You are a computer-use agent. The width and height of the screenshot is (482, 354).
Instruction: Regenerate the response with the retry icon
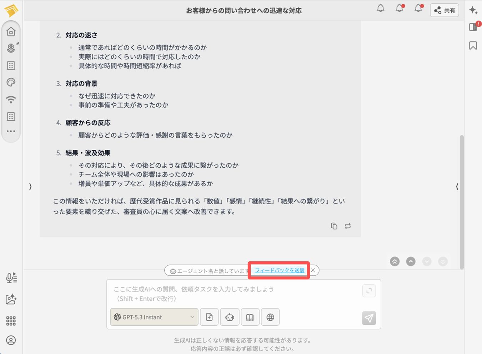coord(348,226)
